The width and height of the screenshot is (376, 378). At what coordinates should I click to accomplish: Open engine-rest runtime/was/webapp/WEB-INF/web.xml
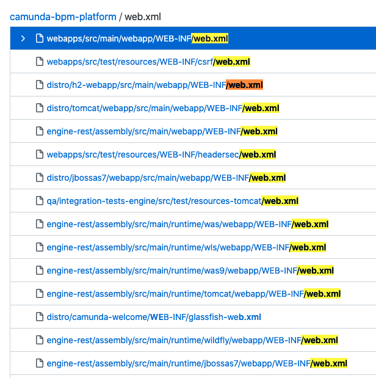tap(187, 224)
